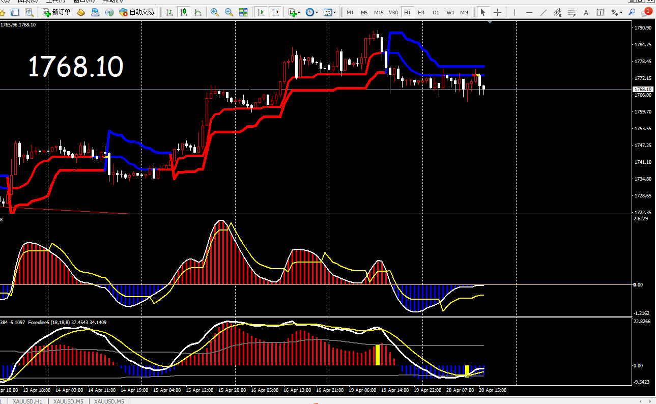The width and height of the screenshot is (656, 404).
Task: Draw a trendline with the diagonal line tool
Action: pos(544,12)
